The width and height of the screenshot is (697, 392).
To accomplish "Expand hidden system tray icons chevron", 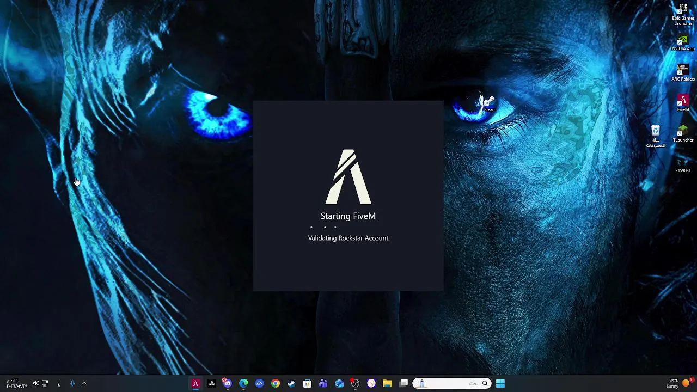I will click(84, 383).
